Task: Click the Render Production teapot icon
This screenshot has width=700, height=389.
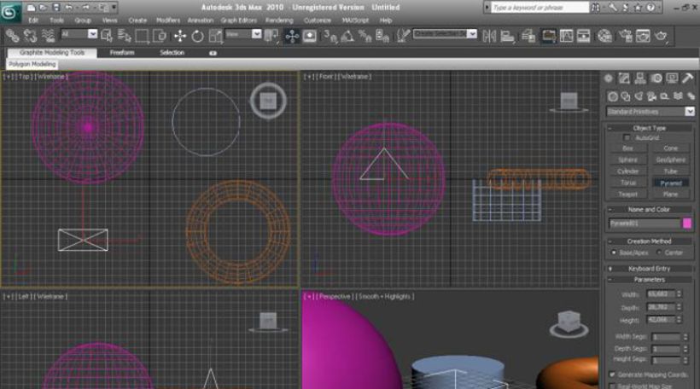Action: [662, 36]
